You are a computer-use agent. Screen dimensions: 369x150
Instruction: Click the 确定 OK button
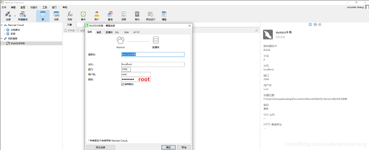tap(169, 147)
